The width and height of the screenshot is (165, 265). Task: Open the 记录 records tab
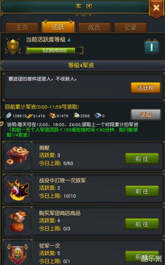(130, 27)
